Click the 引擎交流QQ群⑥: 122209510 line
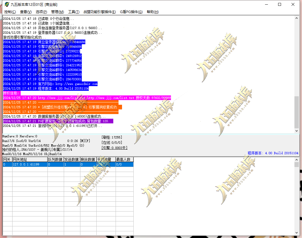Screen dimensions: 302x238 [42, 74]
